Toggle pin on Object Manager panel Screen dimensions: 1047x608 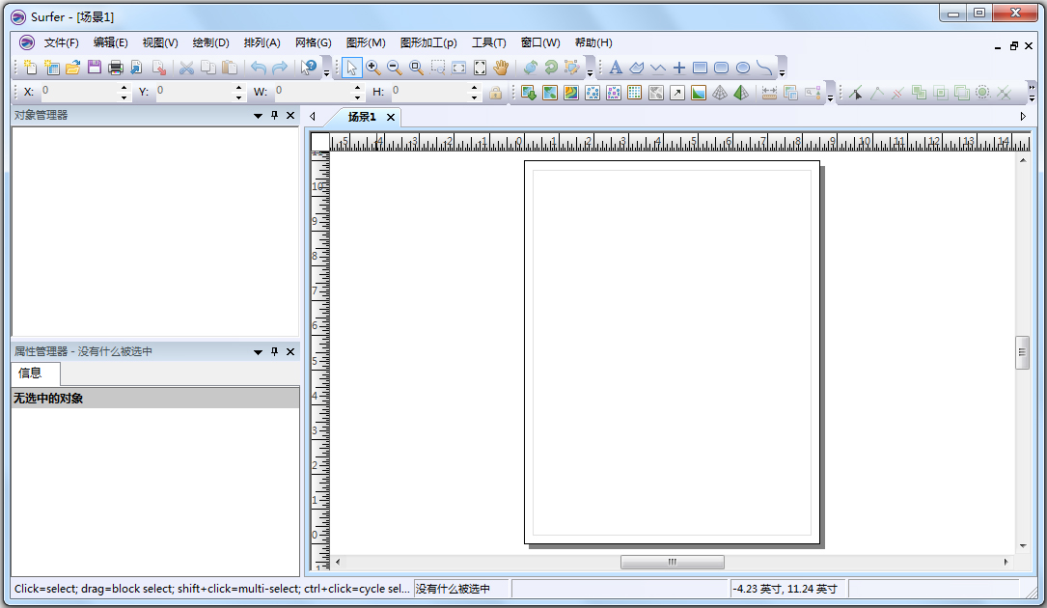tap(274, 115)
